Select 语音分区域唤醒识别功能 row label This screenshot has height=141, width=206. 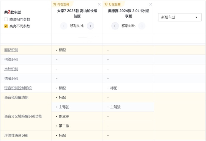pyautogui.click(x=23, y=116)
